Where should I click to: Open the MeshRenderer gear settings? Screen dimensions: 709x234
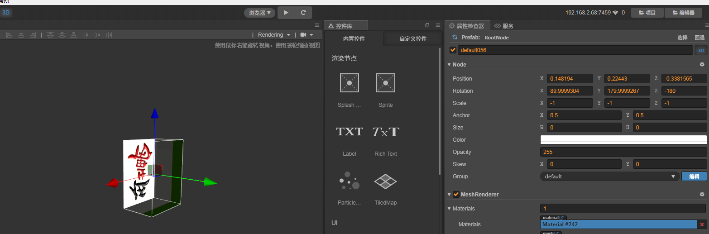[x=702, y=195]
